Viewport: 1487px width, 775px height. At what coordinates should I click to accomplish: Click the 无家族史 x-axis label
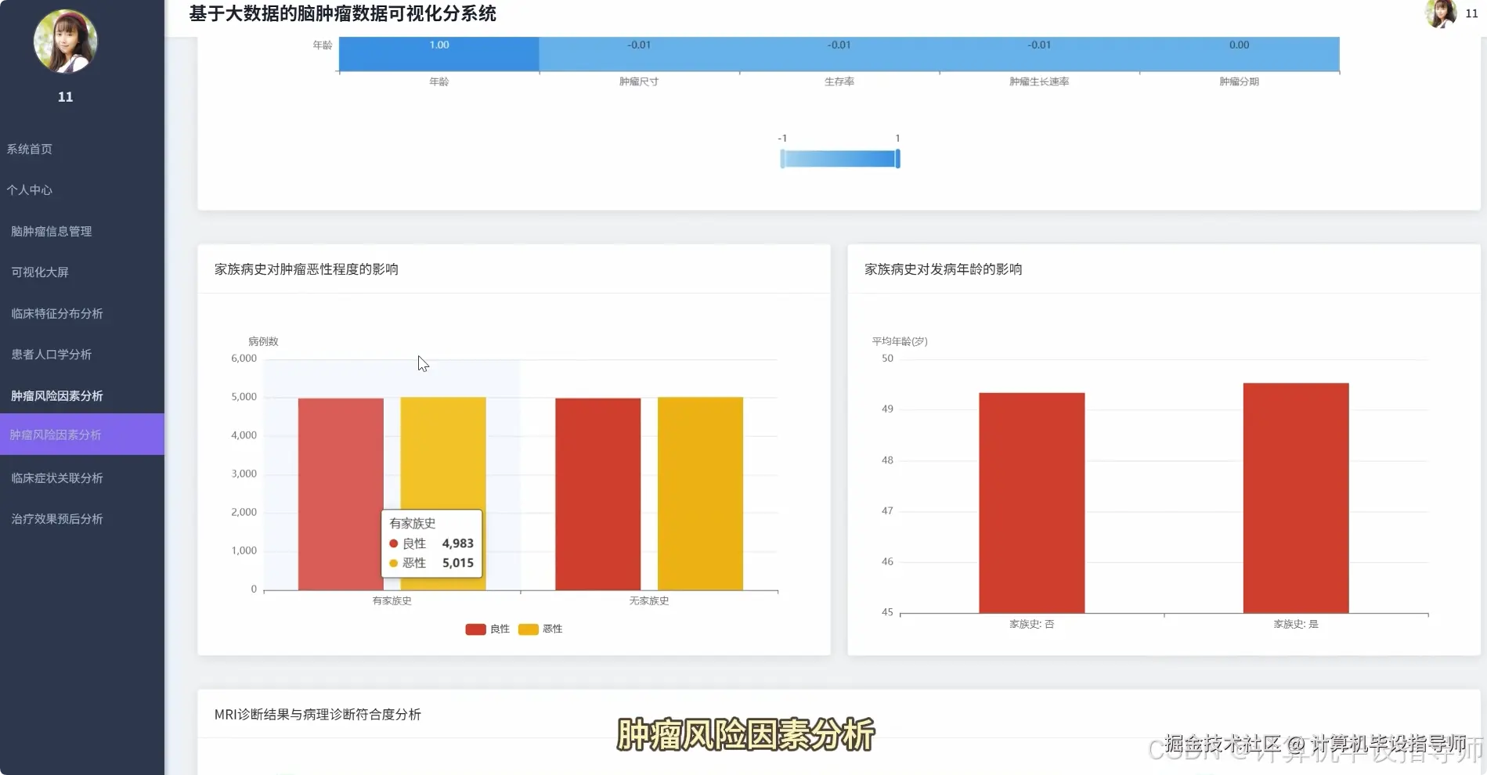pos(649,601)
